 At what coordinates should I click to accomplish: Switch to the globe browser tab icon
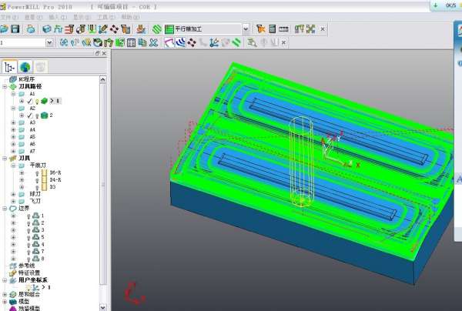[25, 67]
